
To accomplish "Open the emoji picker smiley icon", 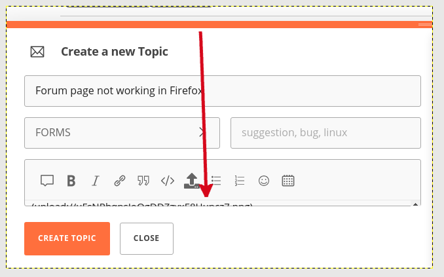I will (x=264, y=181).
